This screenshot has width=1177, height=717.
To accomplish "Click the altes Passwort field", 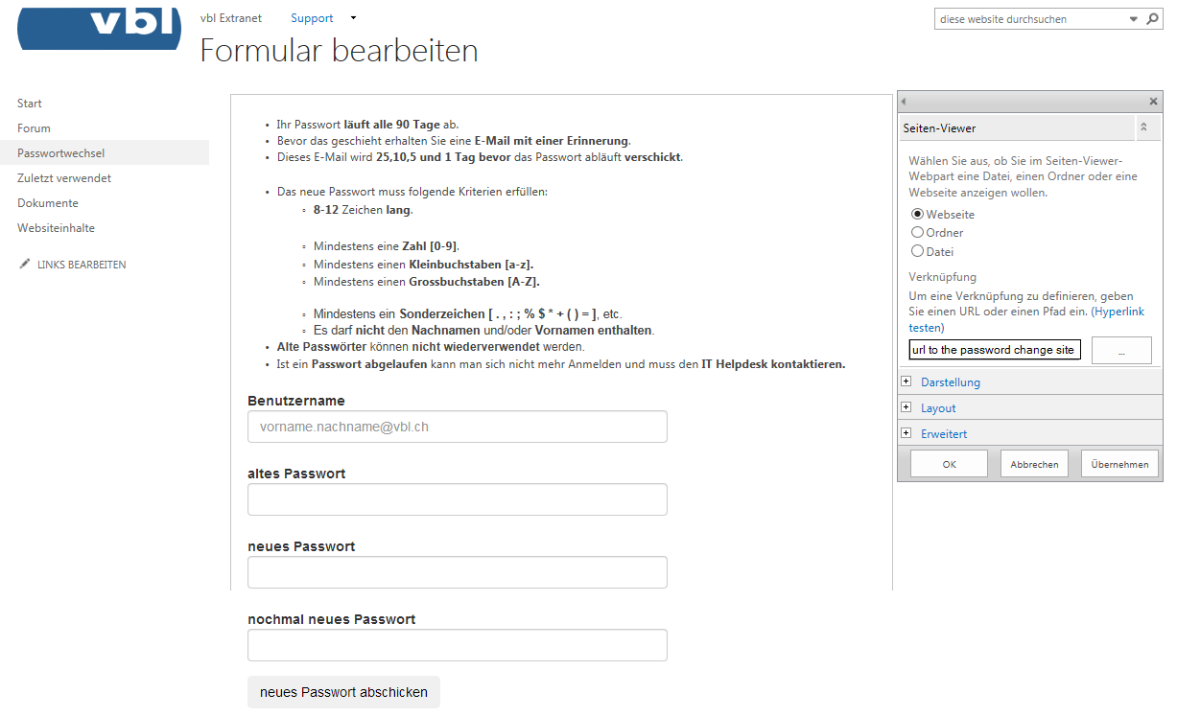I will (x=458, y=499).
